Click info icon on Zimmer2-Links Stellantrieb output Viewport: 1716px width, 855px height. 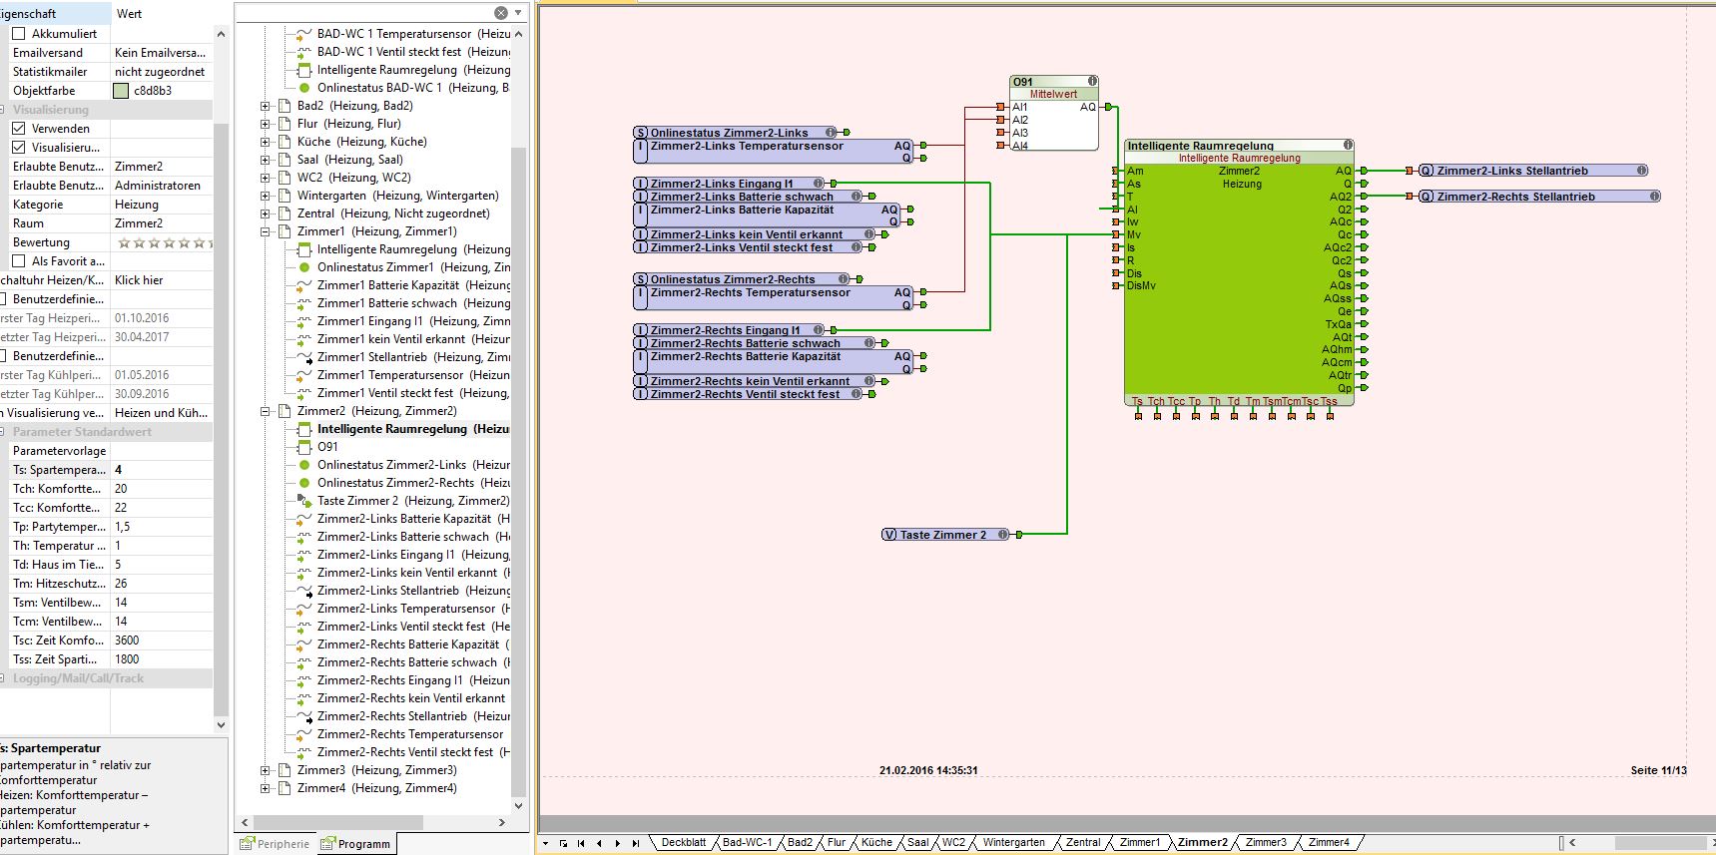click(1642, 171)
